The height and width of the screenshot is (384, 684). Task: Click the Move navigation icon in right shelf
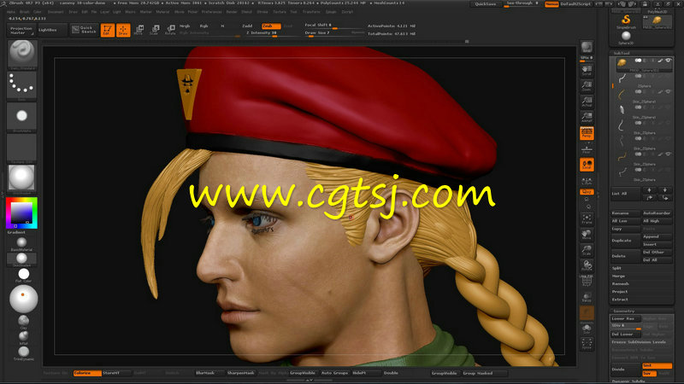pos(587,235)
